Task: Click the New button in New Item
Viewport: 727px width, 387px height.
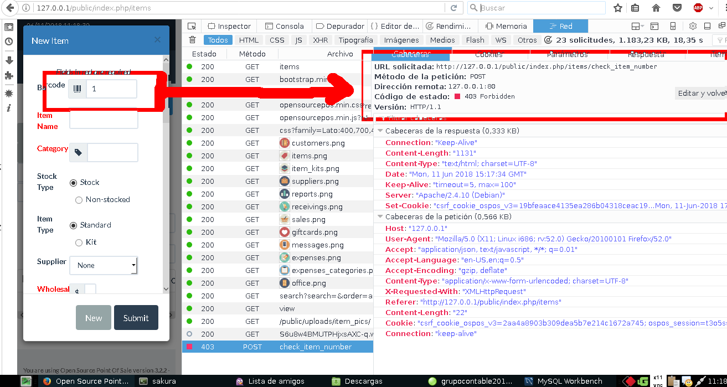Action: point(94,318)
